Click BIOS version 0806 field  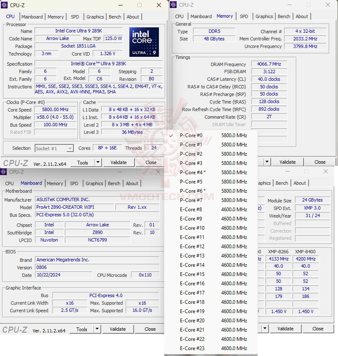pos(97,267)
